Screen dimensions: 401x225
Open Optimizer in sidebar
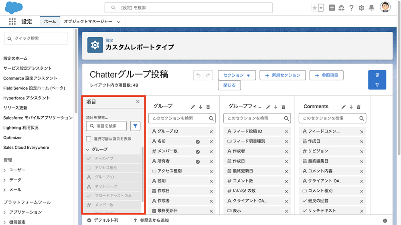coord(12,138)
